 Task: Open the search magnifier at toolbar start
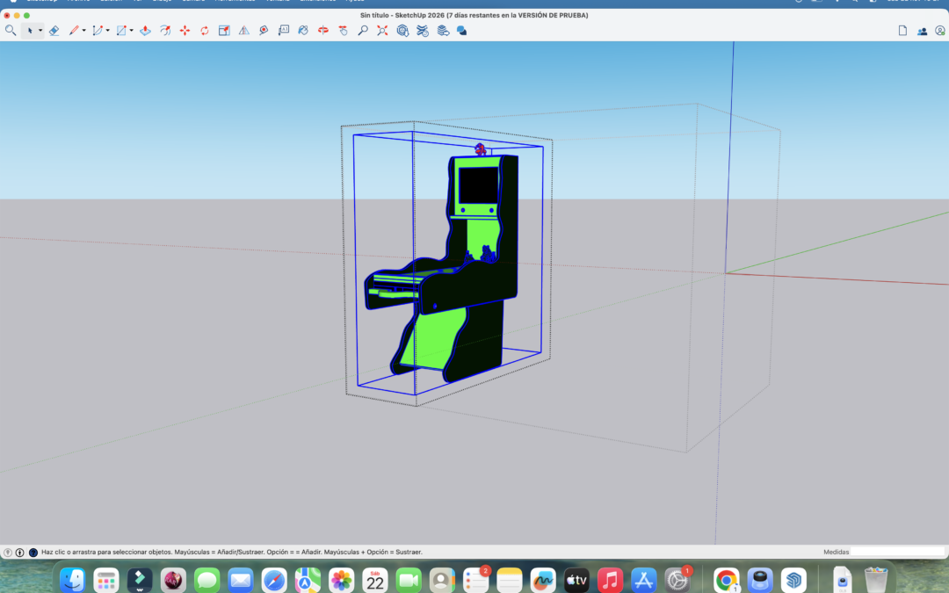pos(11,31)
